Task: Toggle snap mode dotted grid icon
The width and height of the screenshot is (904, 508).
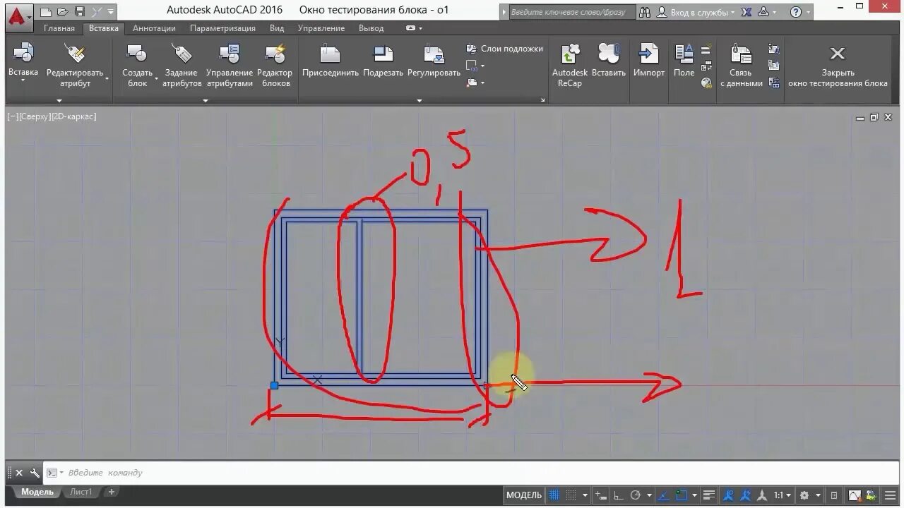Action: pos(571,495)
